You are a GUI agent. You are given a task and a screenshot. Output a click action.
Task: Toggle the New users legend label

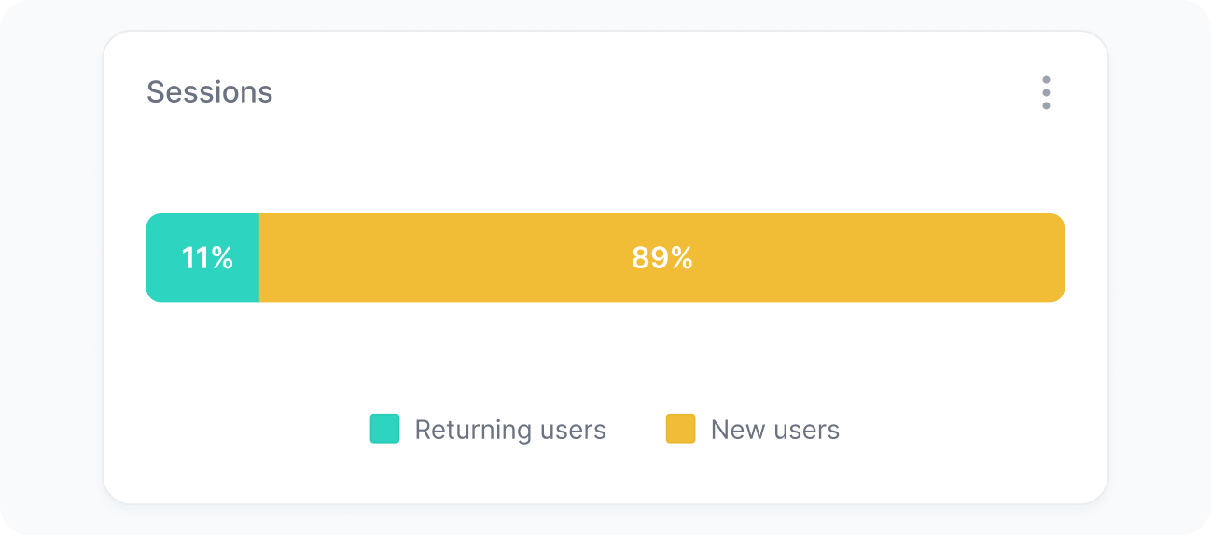774,430
